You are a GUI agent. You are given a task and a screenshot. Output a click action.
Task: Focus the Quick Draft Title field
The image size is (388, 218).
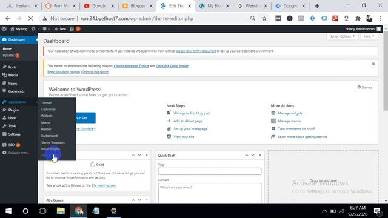[x=210, y=171]
